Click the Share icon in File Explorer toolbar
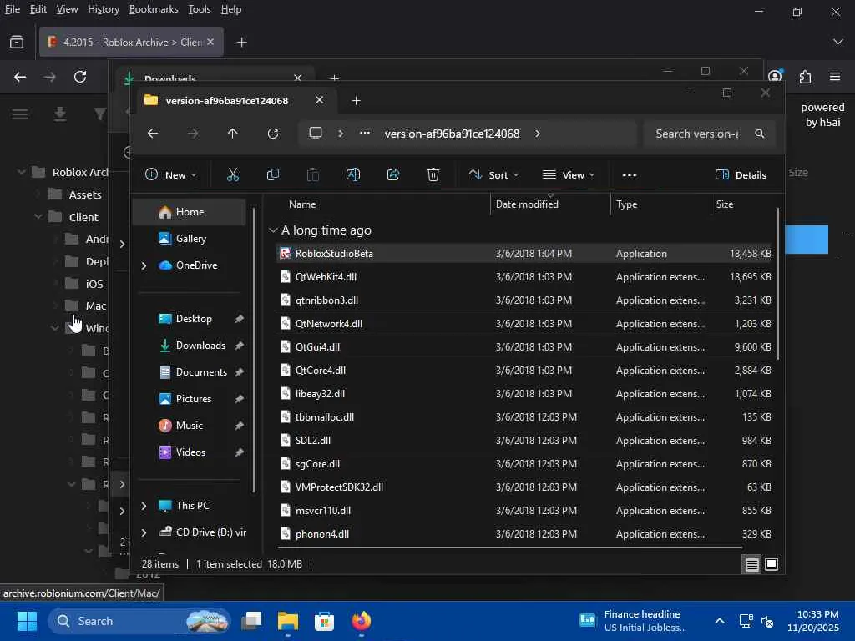 coord(393,175)
